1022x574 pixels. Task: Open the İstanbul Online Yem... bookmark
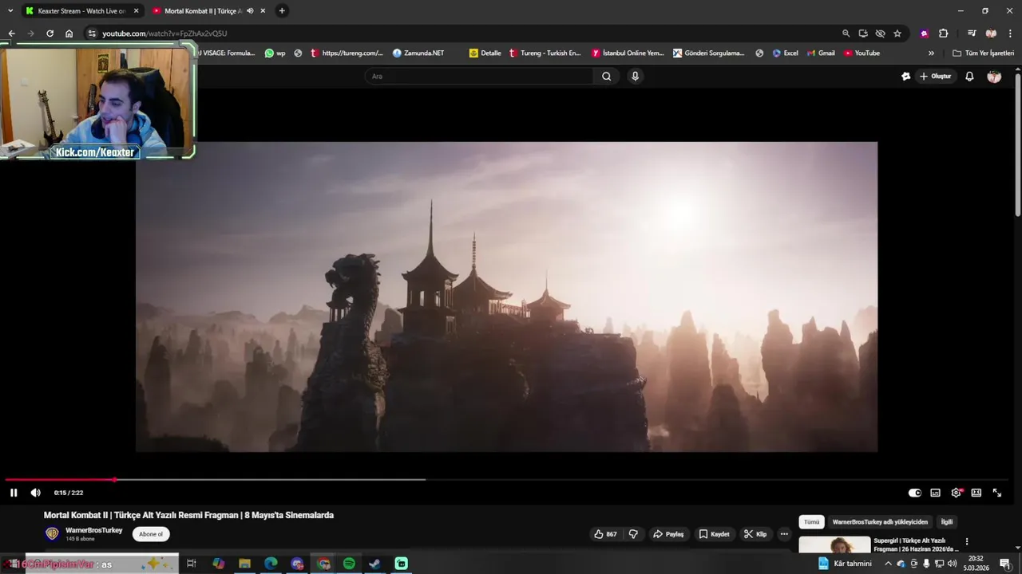628,53
